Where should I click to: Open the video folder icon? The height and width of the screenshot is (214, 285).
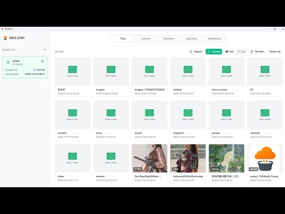72,156
